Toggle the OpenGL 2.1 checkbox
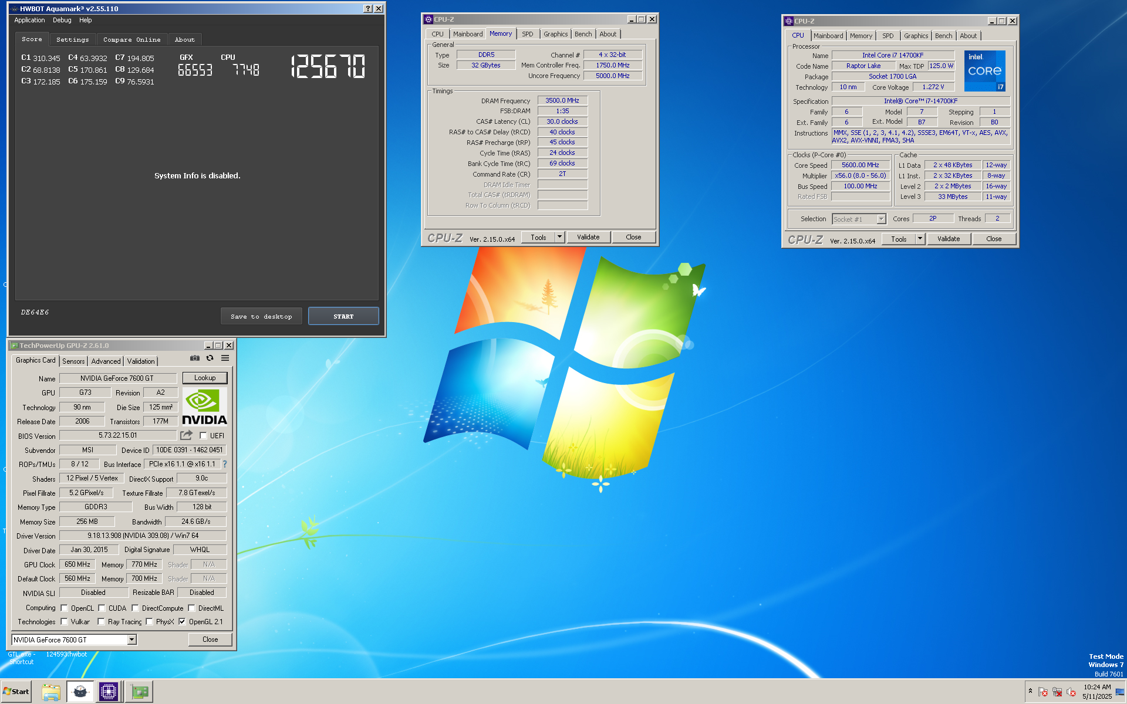 pos(182,622)
